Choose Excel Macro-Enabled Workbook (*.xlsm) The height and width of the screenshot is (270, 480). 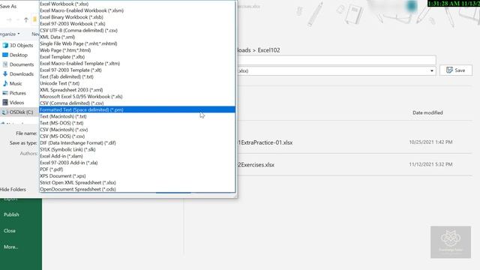point(137,10)
